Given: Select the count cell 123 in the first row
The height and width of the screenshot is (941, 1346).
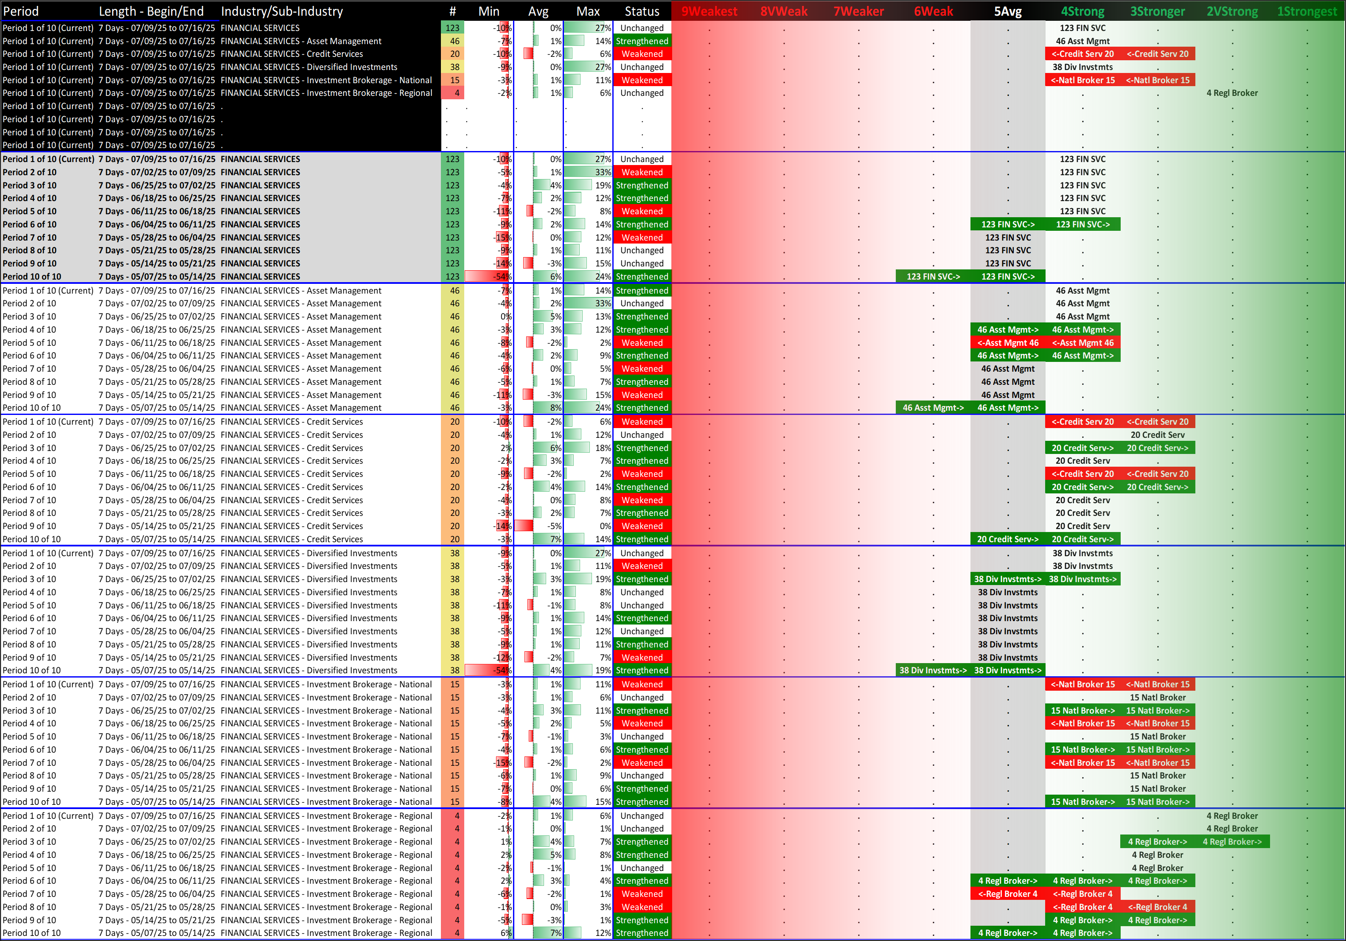Looking at the screenshot, I should pos(452,28).
